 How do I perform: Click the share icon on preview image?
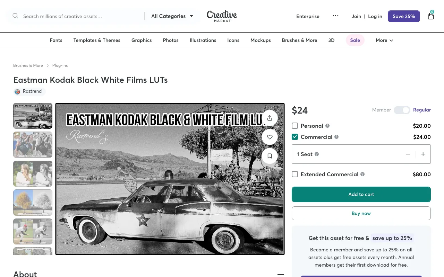[x=270, y=118]
